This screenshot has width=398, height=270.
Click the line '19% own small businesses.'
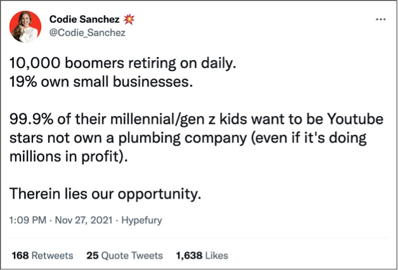point(99,82)
